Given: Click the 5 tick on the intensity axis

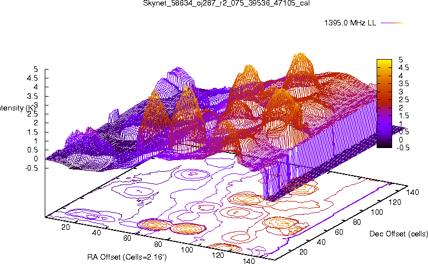Looking at the screenshot, I should click(x=36, y=69).
